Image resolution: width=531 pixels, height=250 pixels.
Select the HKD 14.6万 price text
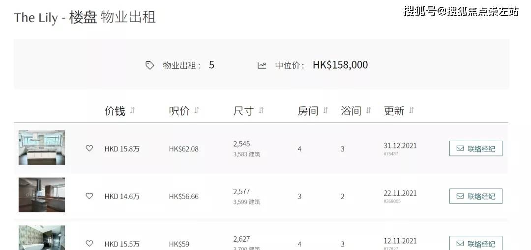122,196
